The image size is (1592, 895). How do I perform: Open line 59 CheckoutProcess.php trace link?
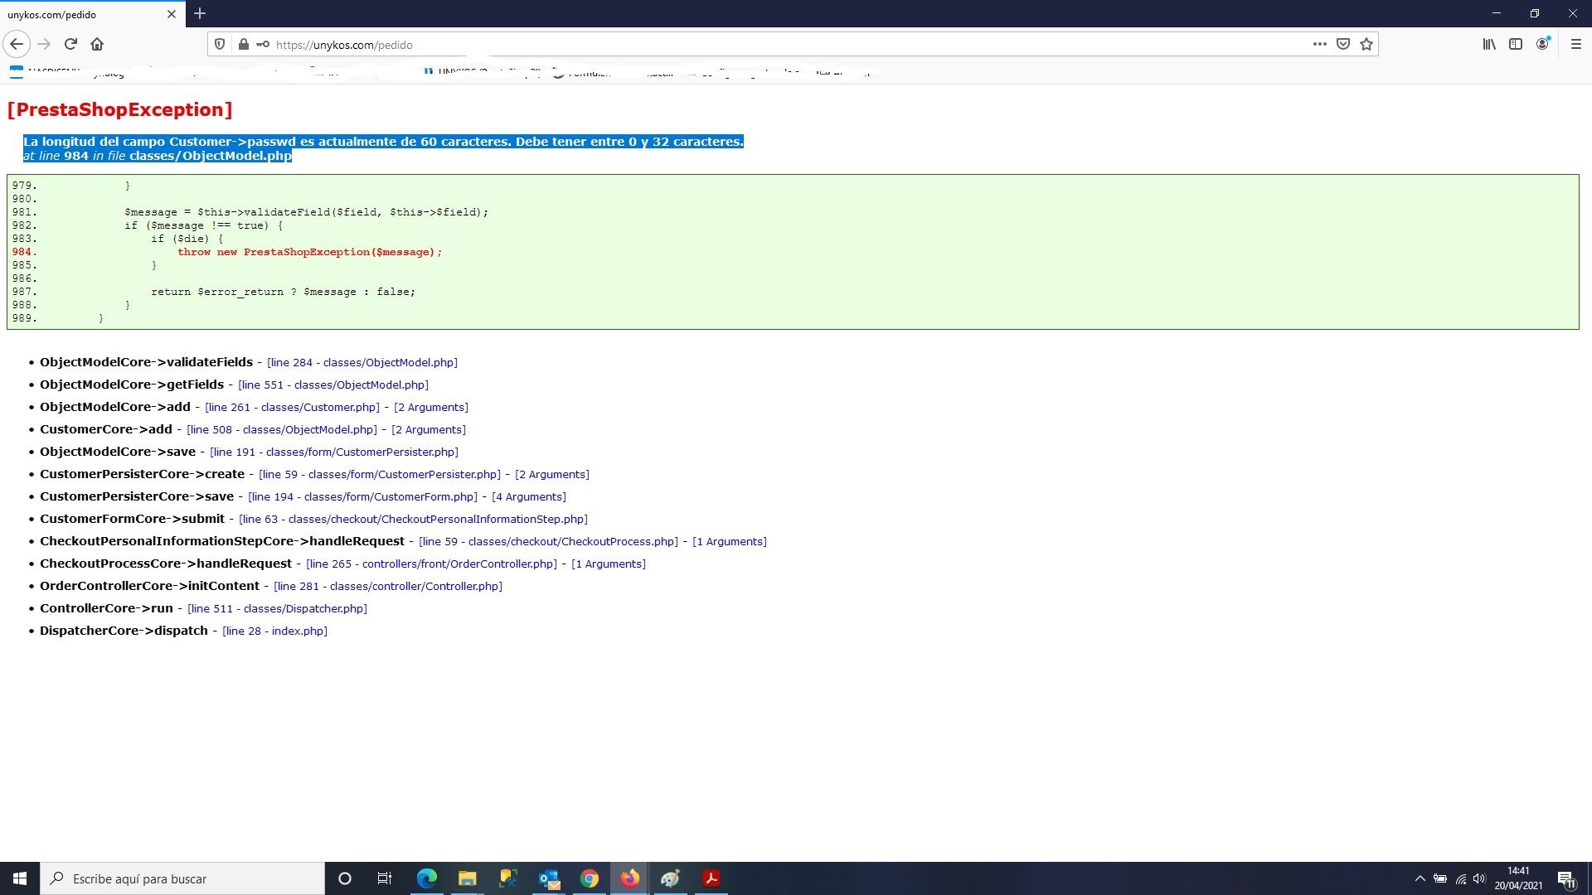click(548, 541)
